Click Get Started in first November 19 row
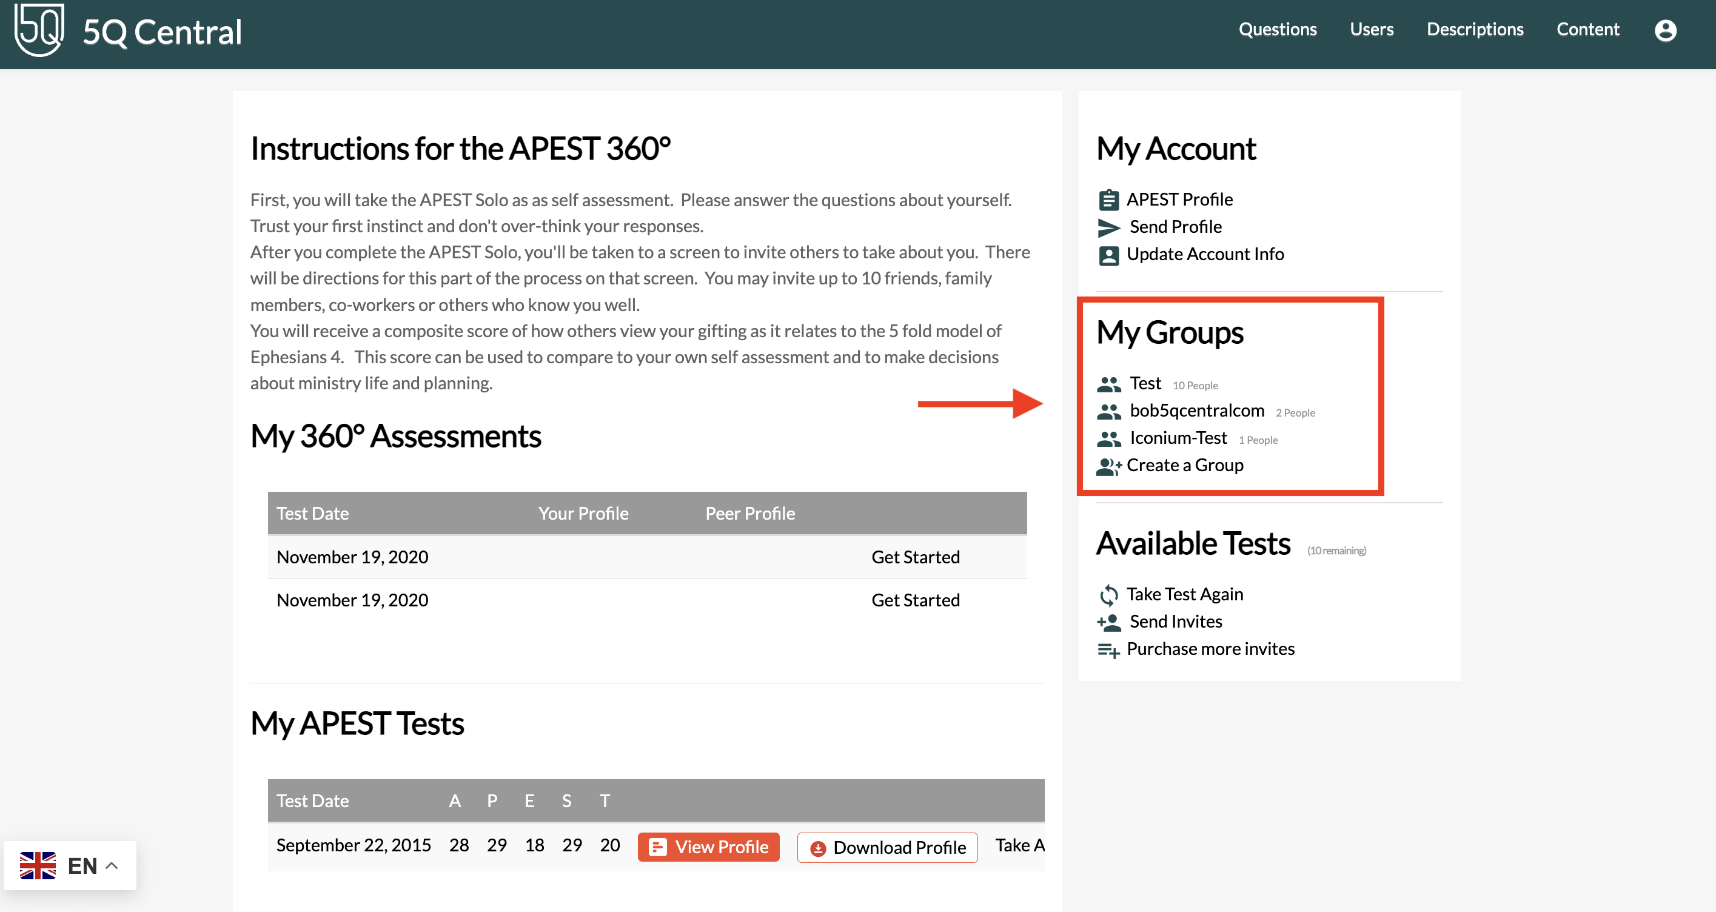 915,557
